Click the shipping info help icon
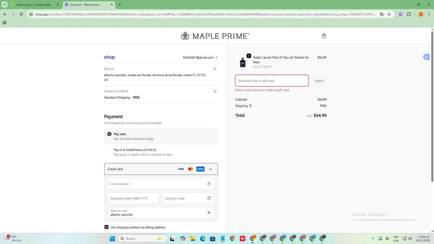 pos(251,106)
